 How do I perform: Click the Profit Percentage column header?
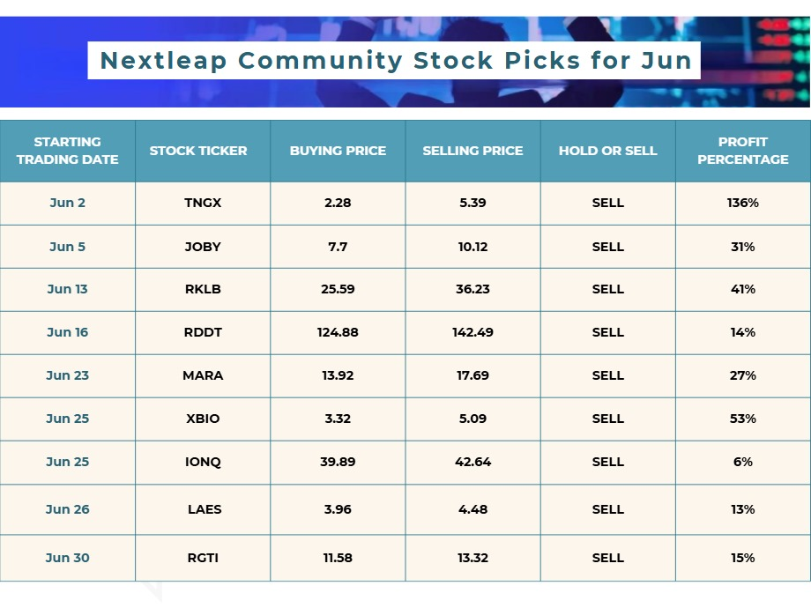tap(743, 151)
